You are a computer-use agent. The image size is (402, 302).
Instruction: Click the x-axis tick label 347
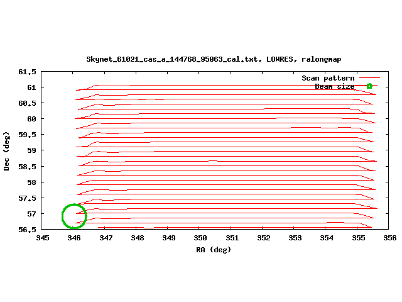(x=106, y=238)
